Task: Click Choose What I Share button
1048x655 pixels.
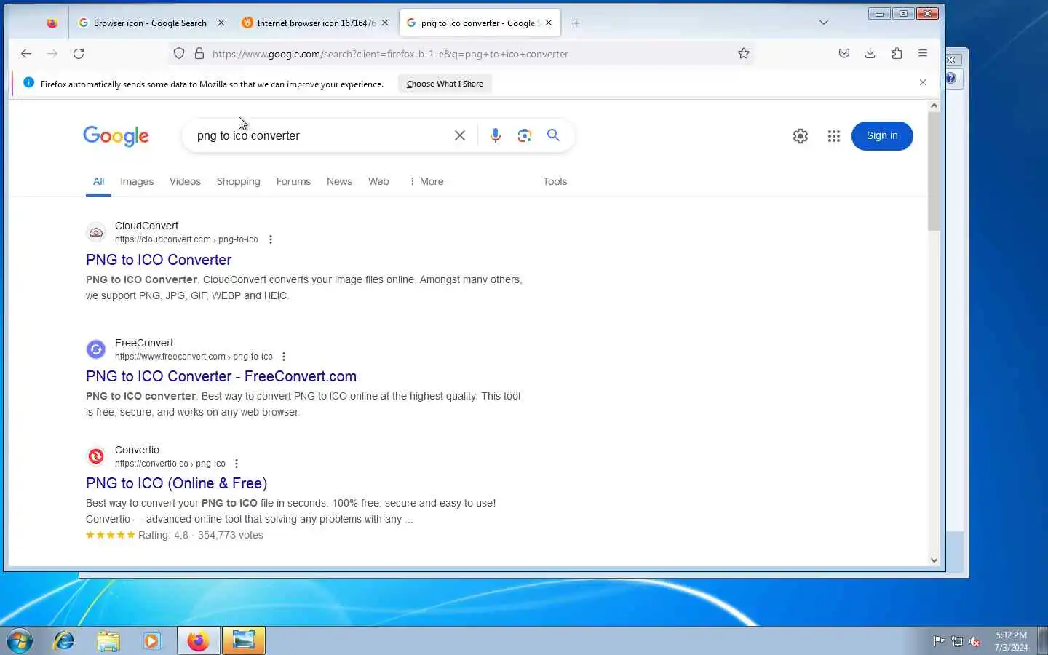Action: click(445, 84)
